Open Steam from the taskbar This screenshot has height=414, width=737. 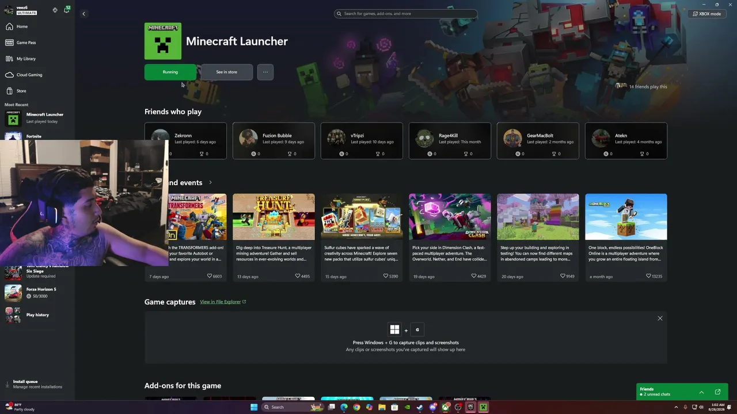tap(420, 408)
